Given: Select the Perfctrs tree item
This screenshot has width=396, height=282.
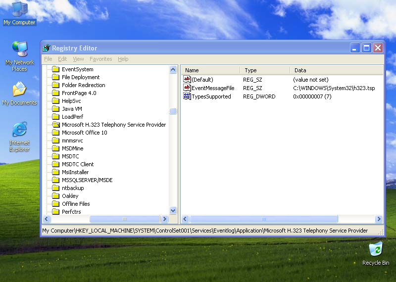Looking at the screenshot, I should [x=71, y=212].
